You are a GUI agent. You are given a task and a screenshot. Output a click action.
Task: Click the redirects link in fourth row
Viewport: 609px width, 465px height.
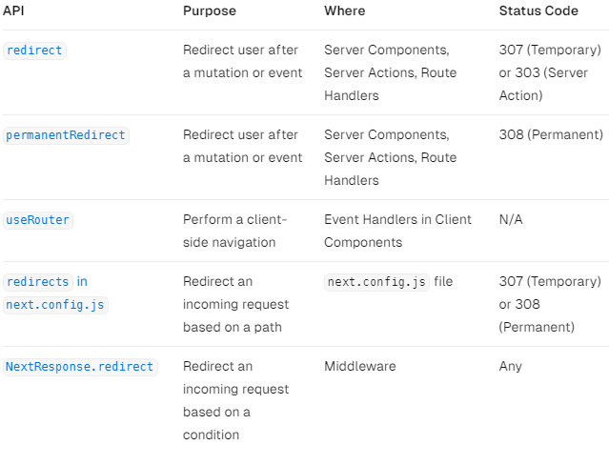pos(38,282)
